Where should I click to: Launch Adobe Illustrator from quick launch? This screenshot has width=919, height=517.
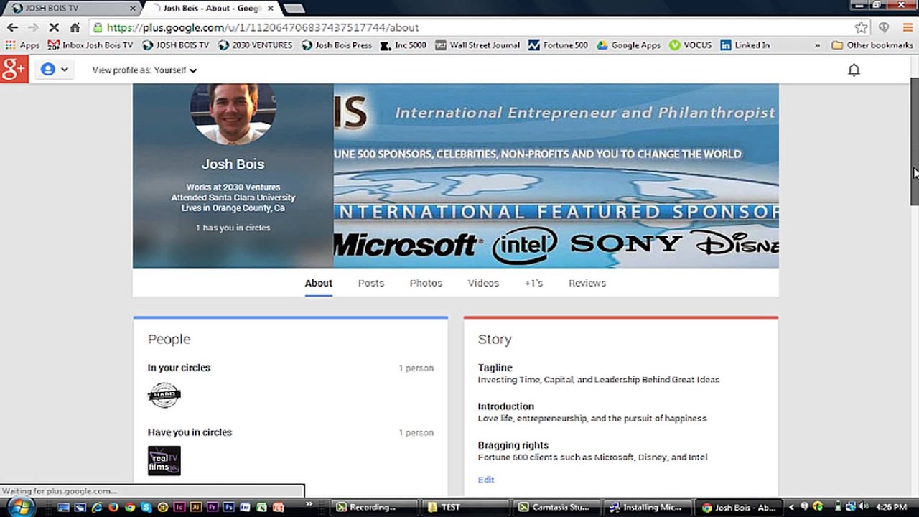tap(196, 507)
